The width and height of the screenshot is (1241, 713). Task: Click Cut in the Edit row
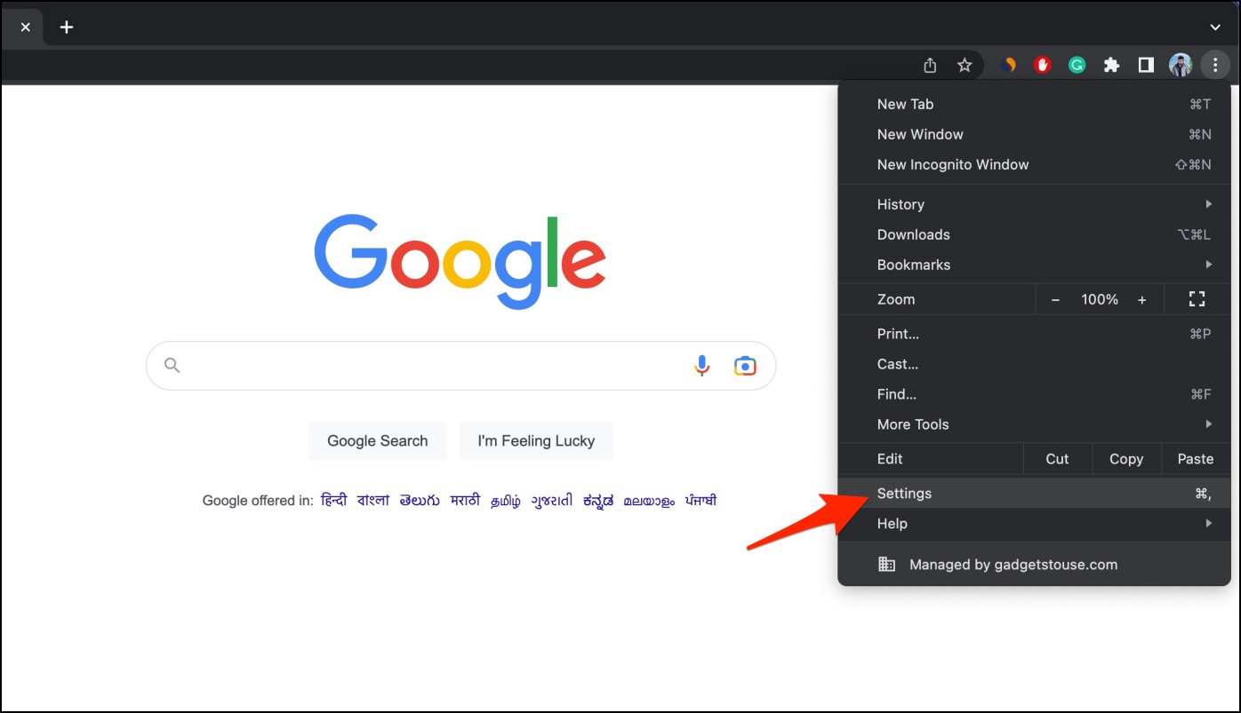coord(1057,459)
